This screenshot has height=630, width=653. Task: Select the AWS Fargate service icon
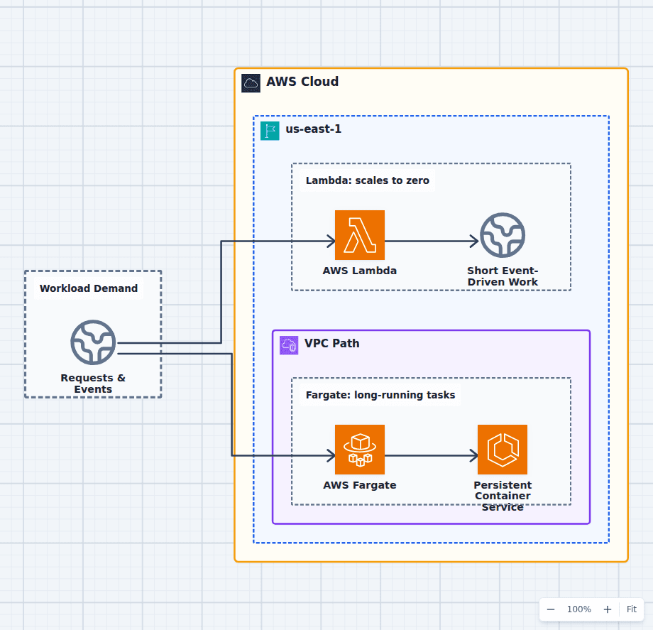point(359,450)
